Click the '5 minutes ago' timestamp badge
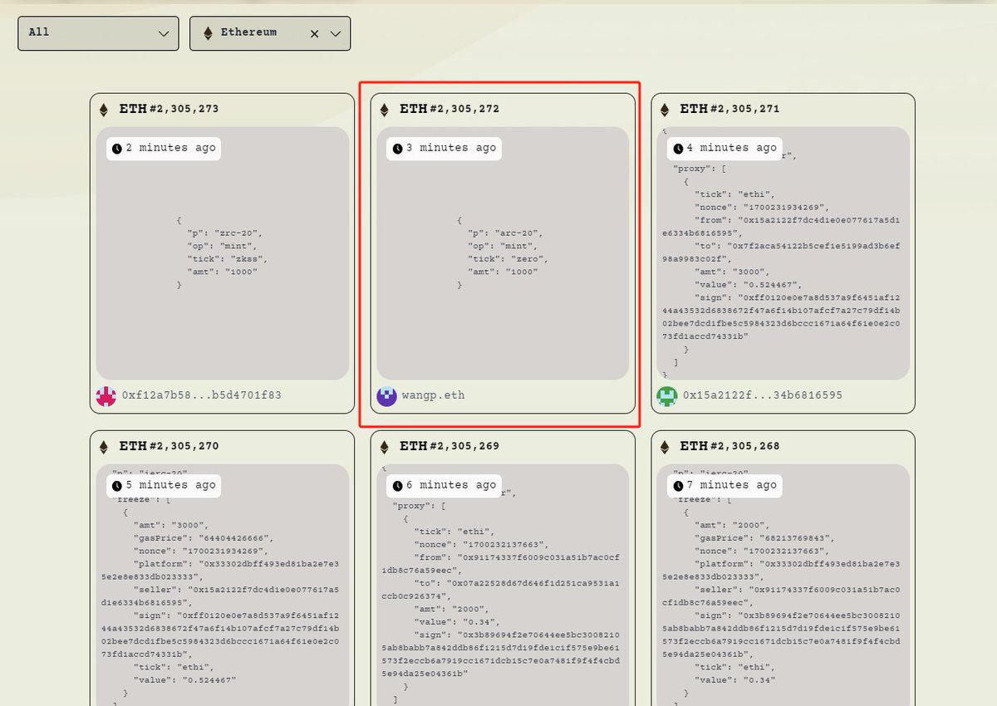The image size is (997, 706). (164, 485)
